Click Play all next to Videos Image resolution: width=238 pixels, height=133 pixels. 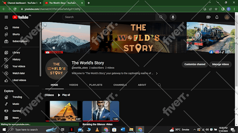[x=64, y=95]
